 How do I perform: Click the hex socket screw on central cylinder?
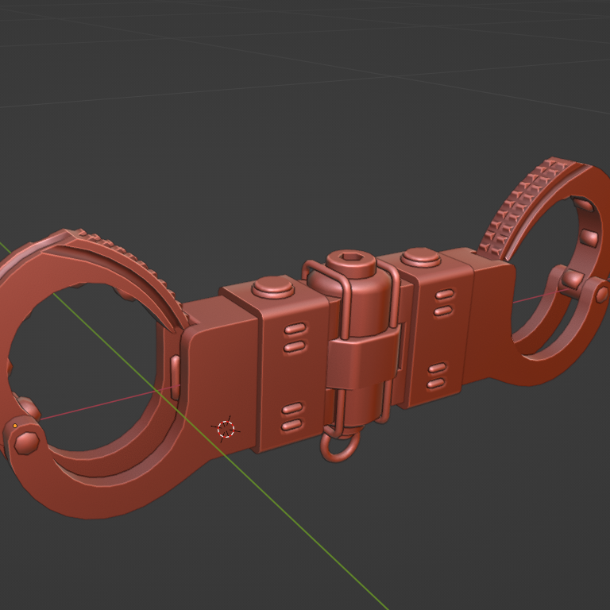tap(351, 261)
